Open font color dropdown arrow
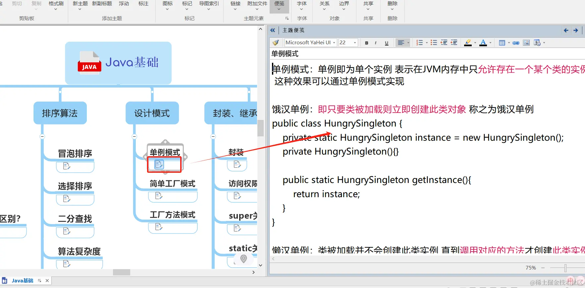The width and height of the screenshot is (585, 288). coord(491,43)
